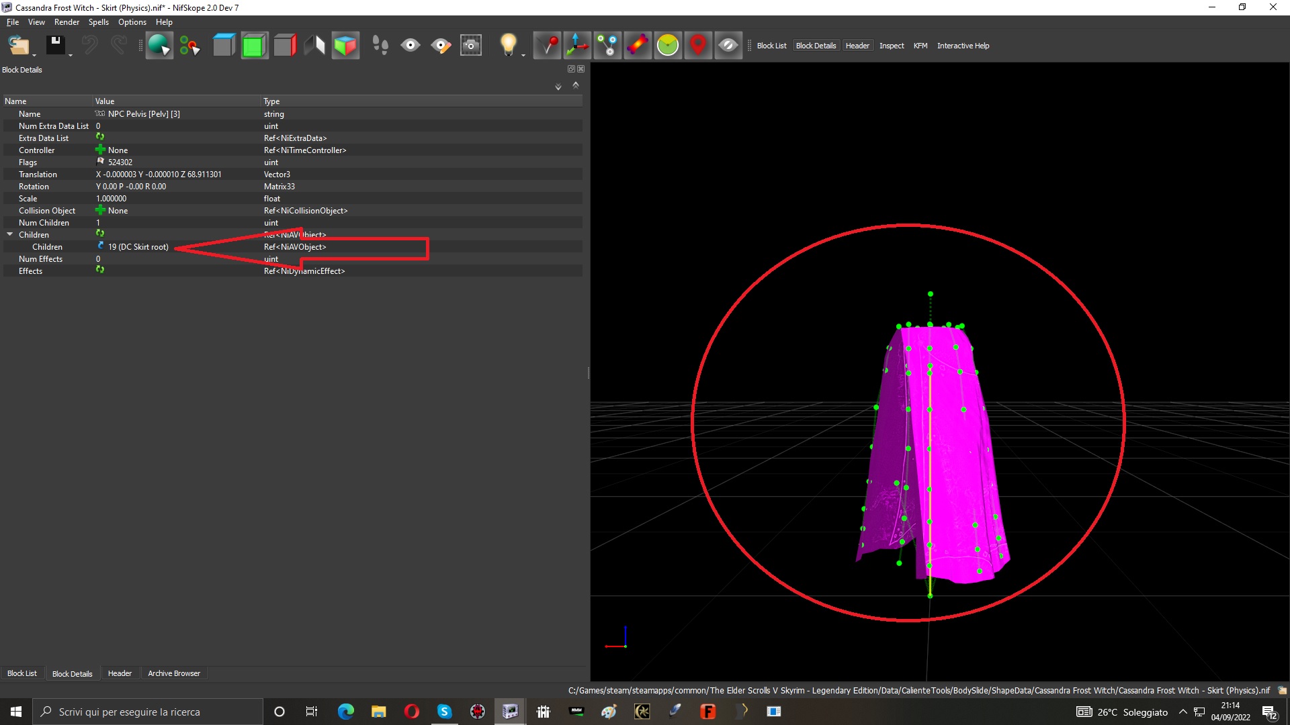Switch to Front view green cube
The width and height of the screenshot is (1290, 725).
click(x=254, y=46)
